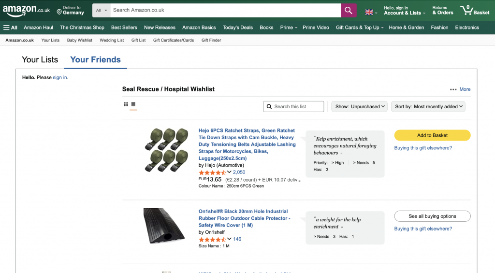Click the Add to Basket button
Screen dimensions: 495x273
click(432, 135)
